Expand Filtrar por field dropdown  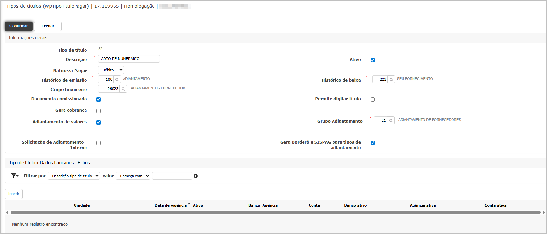coord(74,176)
